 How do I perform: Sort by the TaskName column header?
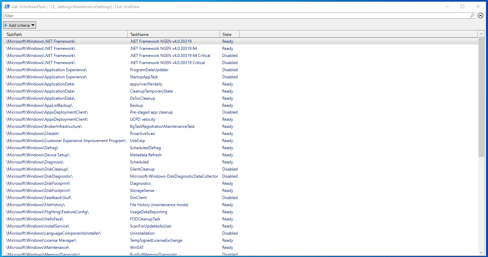pyautogui.click(x=174, y=34)
